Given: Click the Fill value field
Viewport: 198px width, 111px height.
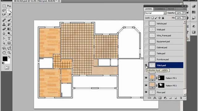Looking at the screenshot, I should pyautogui.click(x=179, y=18).
